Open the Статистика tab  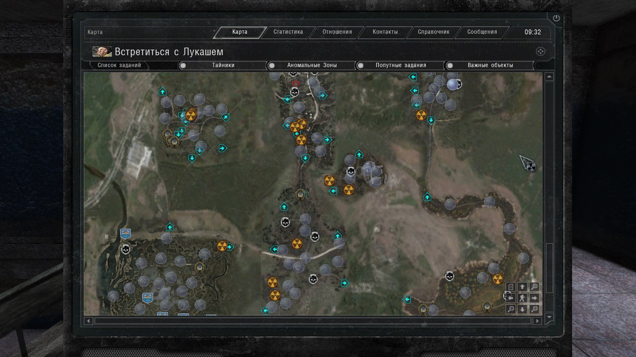point(288,32)
